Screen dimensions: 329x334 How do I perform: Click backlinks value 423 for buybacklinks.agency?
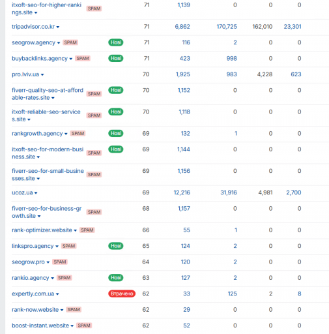point(185,58)
